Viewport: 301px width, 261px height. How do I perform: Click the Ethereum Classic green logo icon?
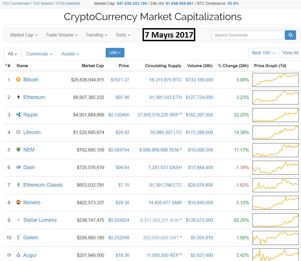(18, 185)
